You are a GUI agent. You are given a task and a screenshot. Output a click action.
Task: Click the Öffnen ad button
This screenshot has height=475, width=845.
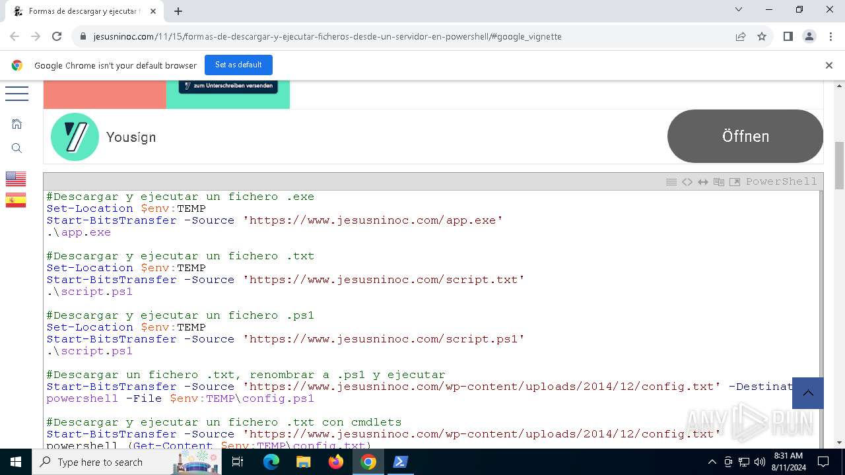[745, 137]
